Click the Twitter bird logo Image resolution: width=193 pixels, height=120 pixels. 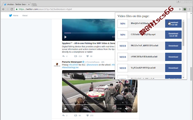coord(11,15)
